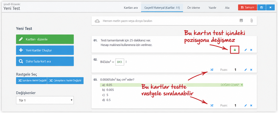278x113 pixels.
Task: Click the green Kartları düzenle button
Action: click(x=45, y=39)
